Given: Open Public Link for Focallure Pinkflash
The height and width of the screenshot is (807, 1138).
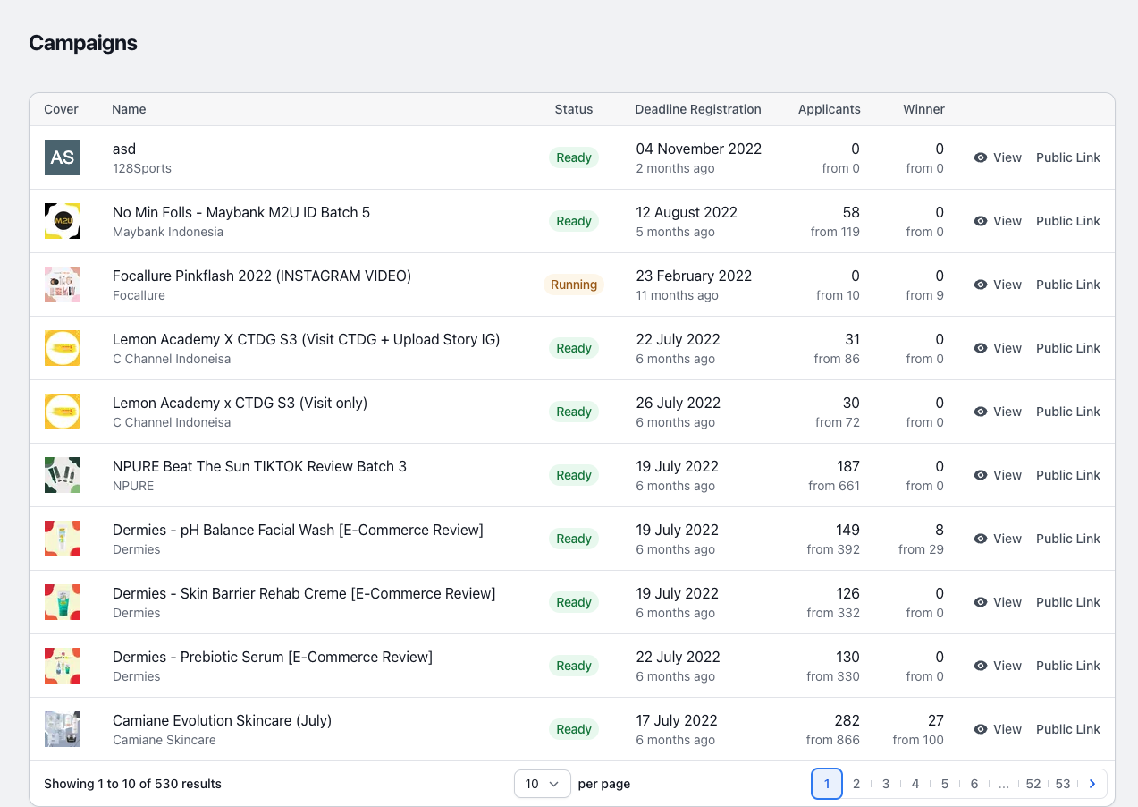Looking at the screenshot, I should click(1068, 285).
